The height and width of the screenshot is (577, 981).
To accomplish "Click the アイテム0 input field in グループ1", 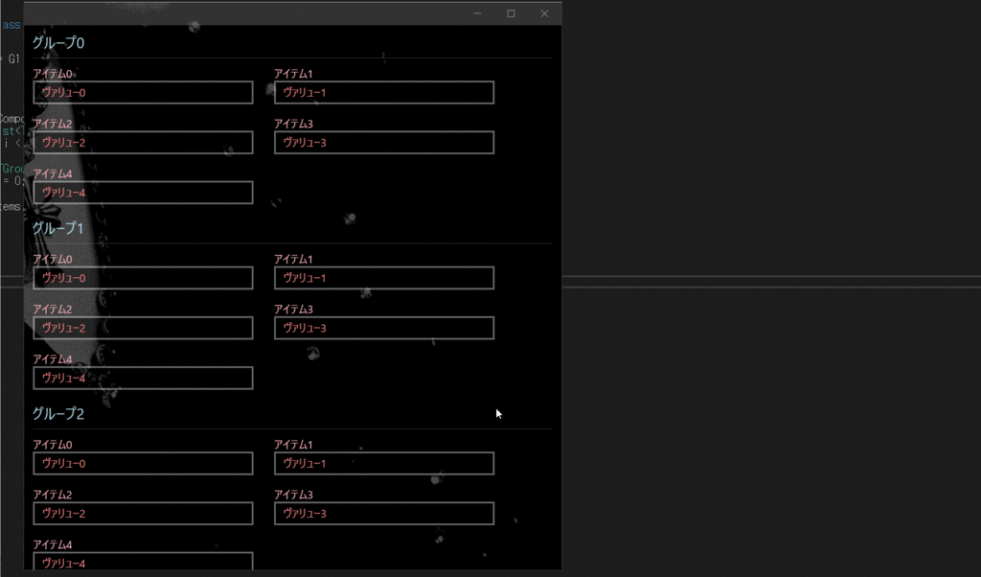I will tap(144, 278).
